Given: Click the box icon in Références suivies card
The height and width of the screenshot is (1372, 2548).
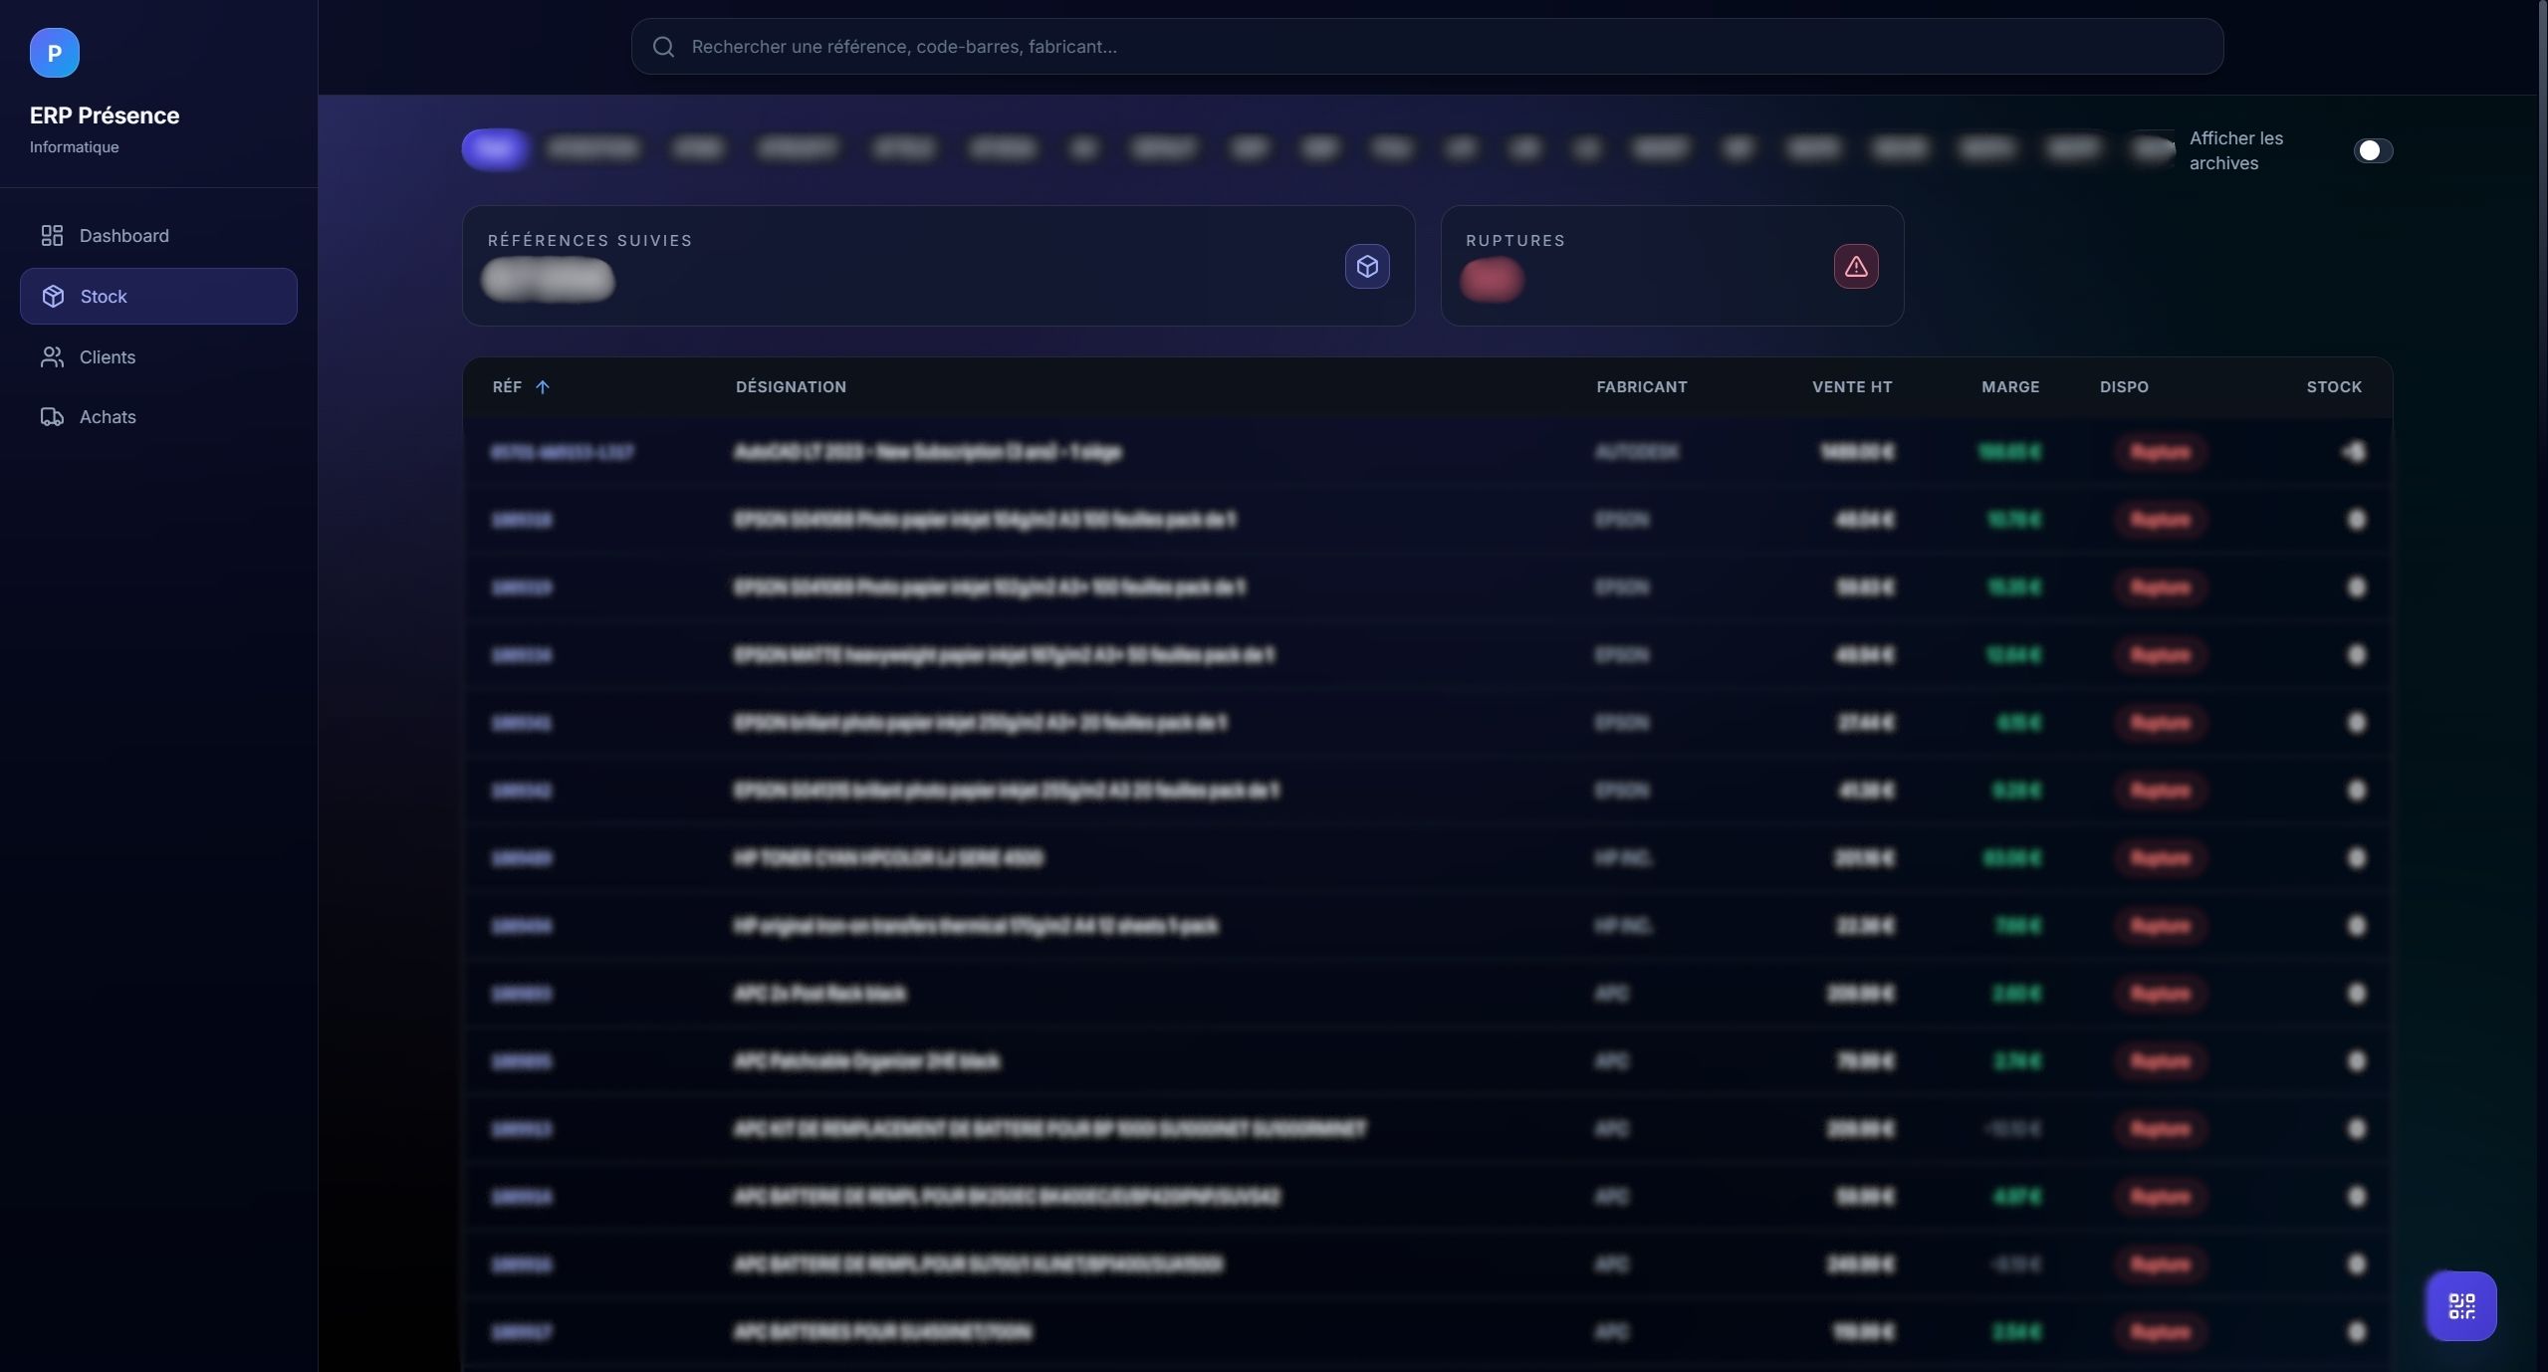Looking at the screenshot, I should click(x=1367, y=266).
